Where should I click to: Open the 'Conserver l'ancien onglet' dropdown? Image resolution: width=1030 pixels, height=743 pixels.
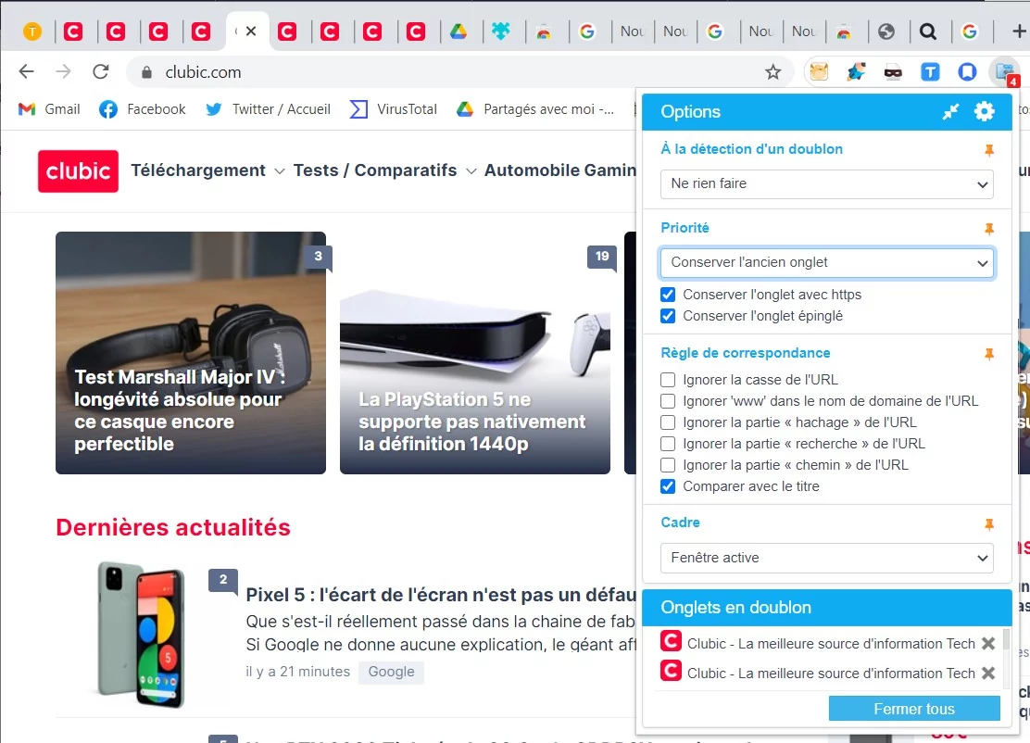coord(826,263)
